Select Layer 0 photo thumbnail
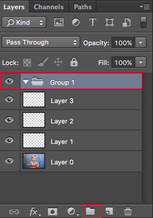The image size is (153, 218). point(34,161)
